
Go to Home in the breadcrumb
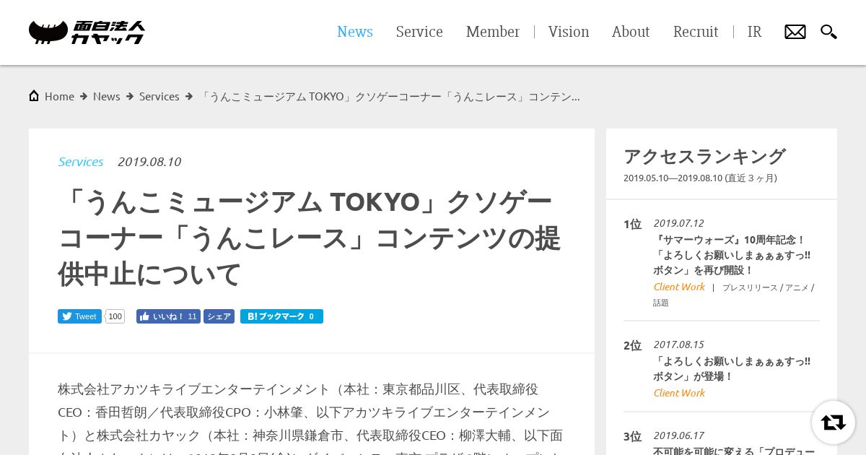pos(59,96)
